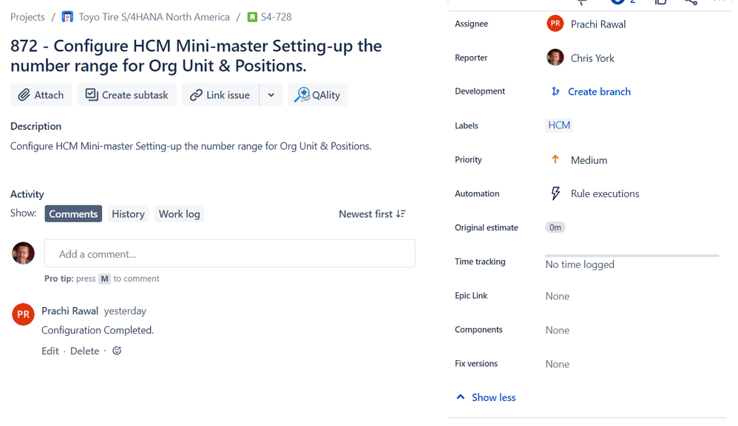This screenshot has width=738, height=426.
Task: Click the user avatar beside the comment box
Action: point(23,253)
